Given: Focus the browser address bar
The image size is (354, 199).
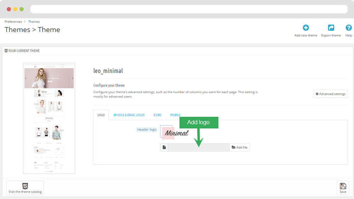Looking at the screenshot, I should coord(189,9).
